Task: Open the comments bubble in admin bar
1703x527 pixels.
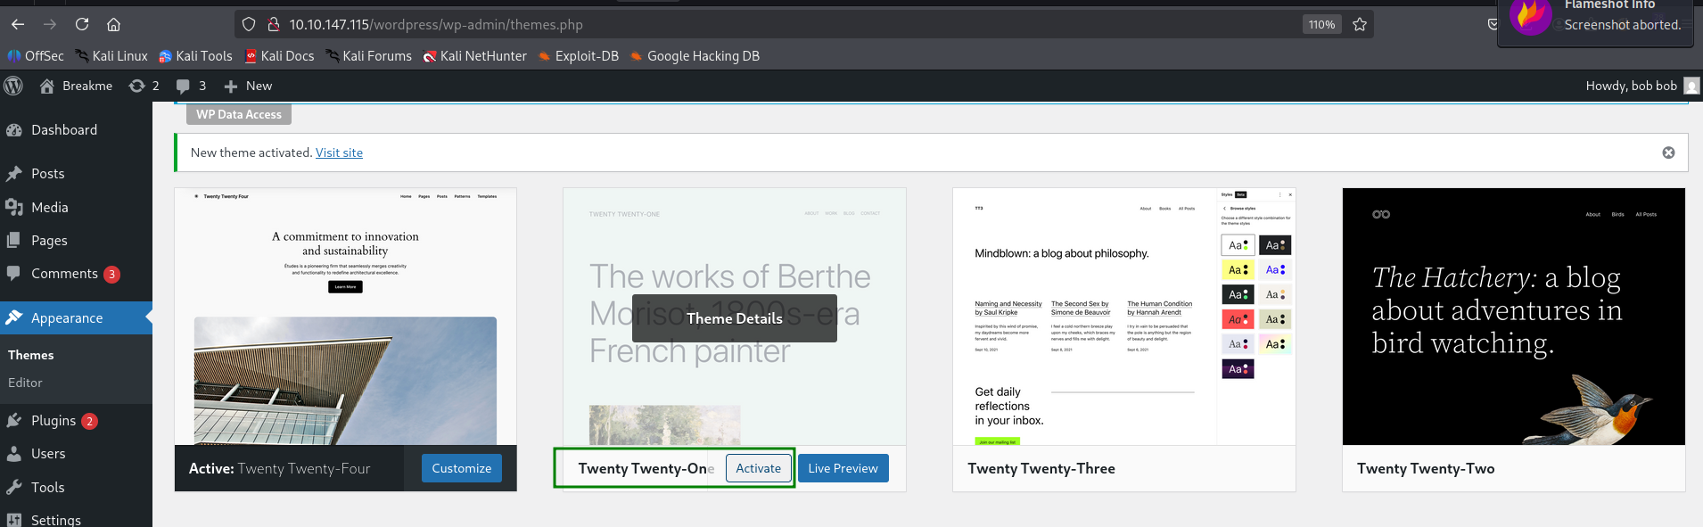Action: 191,86
